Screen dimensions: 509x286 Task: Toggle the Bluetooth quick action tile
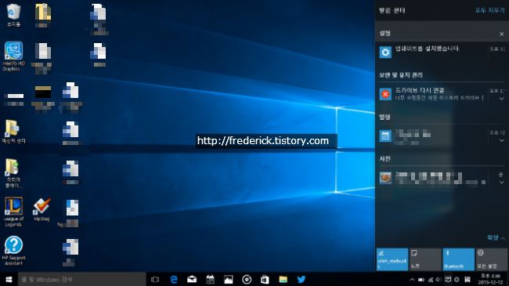[x=458, y=259]
